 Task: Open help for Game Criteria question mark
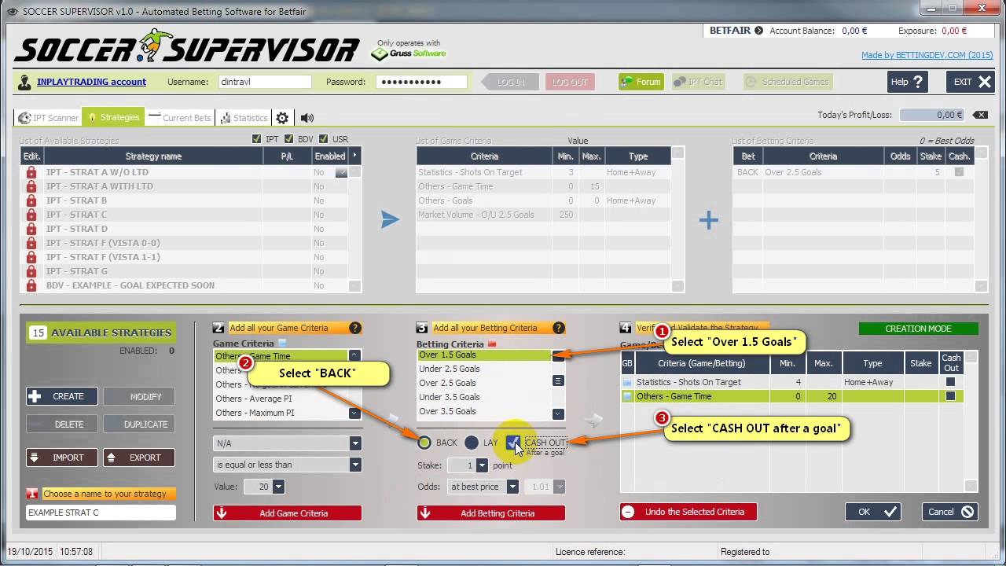coord(355,328)
